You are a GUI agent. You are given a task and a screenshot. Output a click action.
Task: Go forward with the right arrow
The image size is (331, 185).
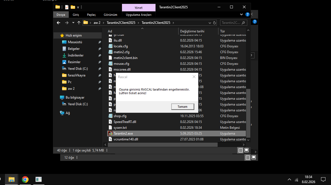(67, 23)
